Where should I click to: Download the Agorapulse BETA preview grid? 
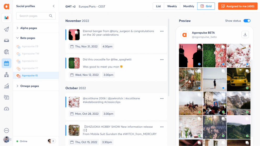coord(245,35)
